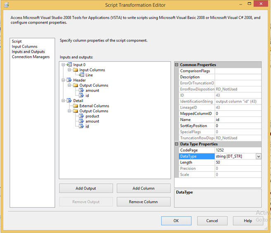The width and height of the screenshot is (271, 233).
Task: Click the Detail output icon
Action: coord(69,101)
